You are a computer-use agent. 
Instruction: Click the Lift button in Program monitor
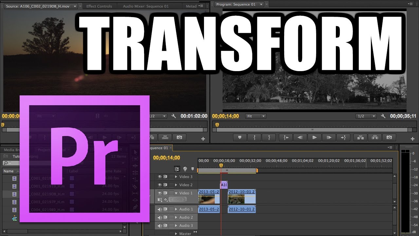(360, 138)
